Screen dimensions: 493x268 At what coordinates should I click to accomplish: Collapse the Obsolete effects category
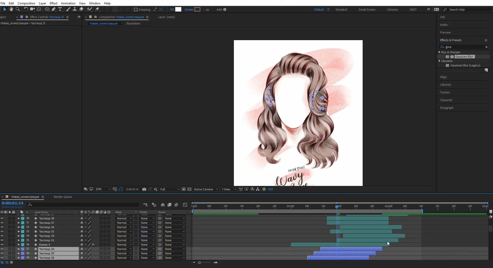tap(439, 61)
